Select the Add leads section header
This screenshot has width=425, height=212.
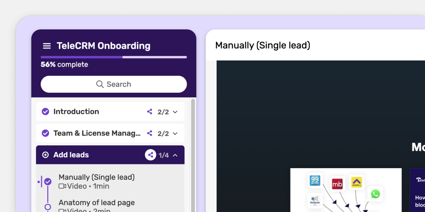point(110,155)
